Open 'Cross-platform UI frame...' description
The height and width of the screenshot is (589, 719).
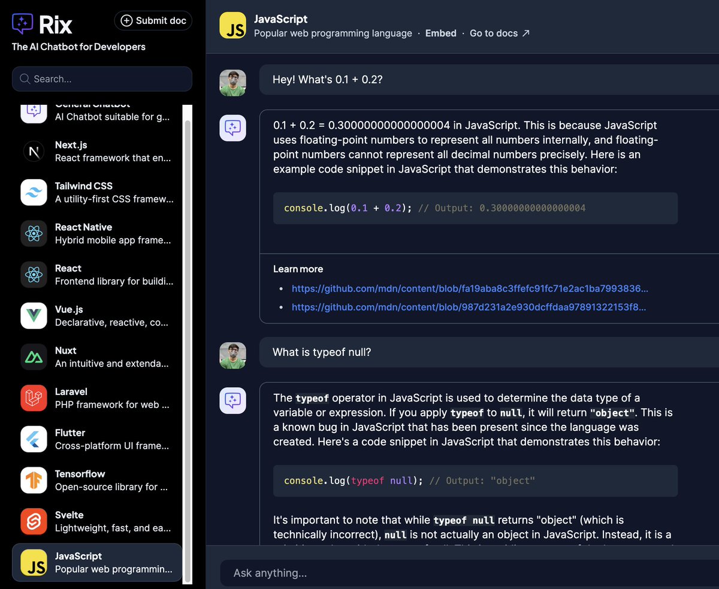(112, 446)
